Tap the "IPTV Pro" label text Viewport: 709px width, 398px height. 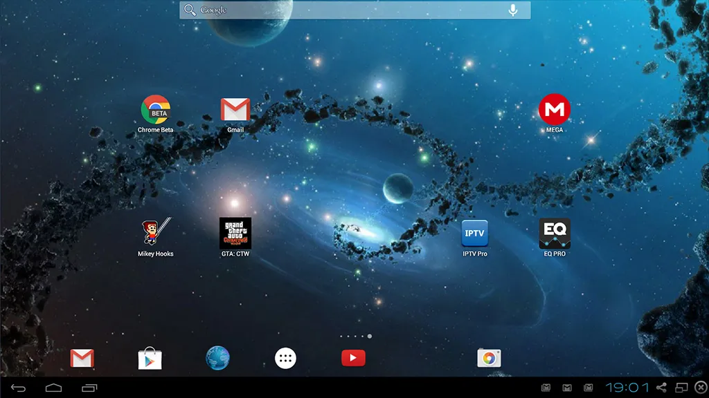(x=475, y=254)
